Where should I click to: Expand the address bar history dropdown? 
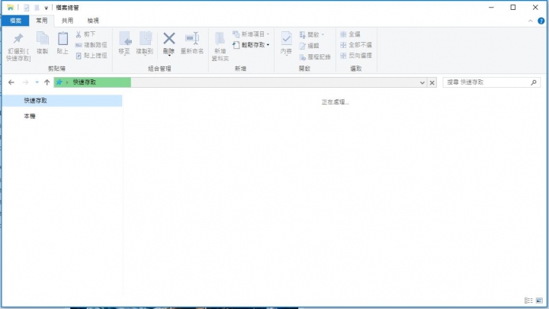[x=422, y=82]
